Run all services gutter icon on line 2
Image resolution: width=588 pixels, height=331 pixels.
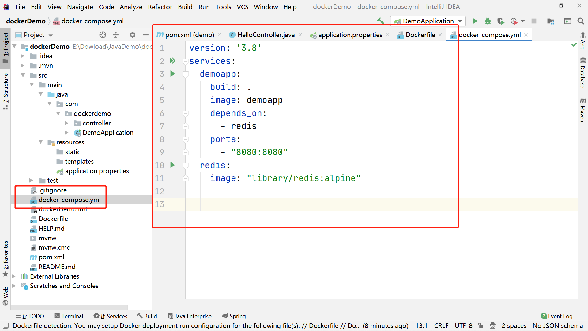point(172,61)
